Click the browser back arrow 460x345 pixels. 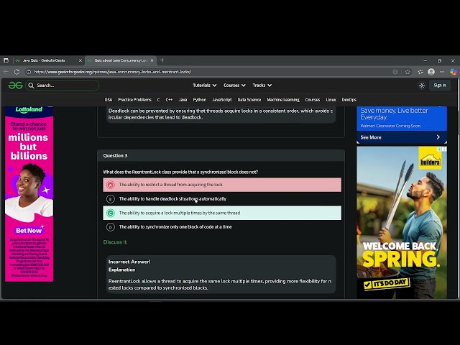coord(6,72)
